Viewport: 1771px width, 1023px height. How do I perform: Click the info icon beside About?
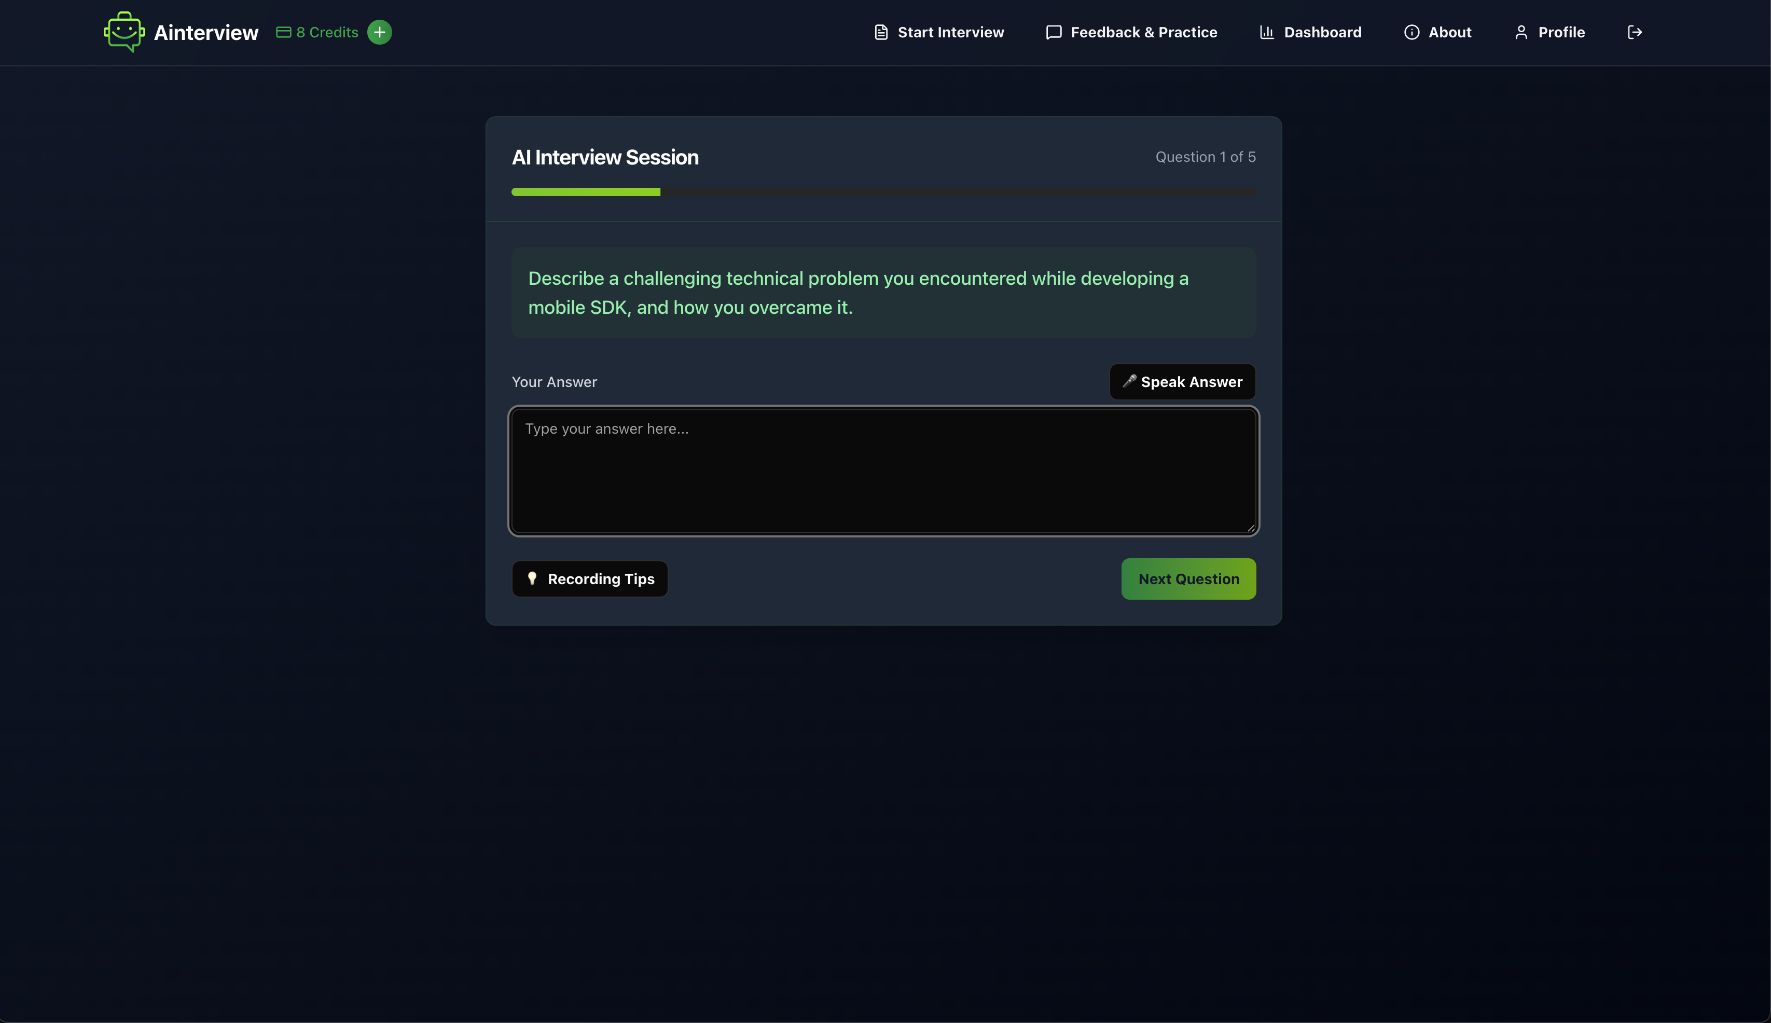[1412, 32]
